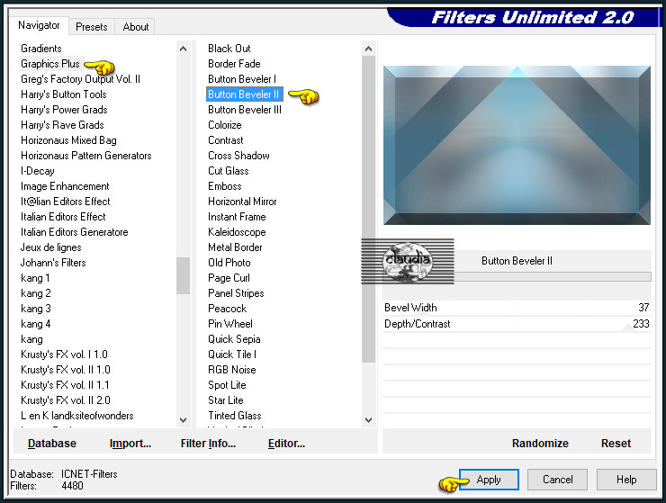The height and width of the screenshot is (503, 666).
Task: Click up arrow of filter list scrollbar
Action: [x=368, y=49]
